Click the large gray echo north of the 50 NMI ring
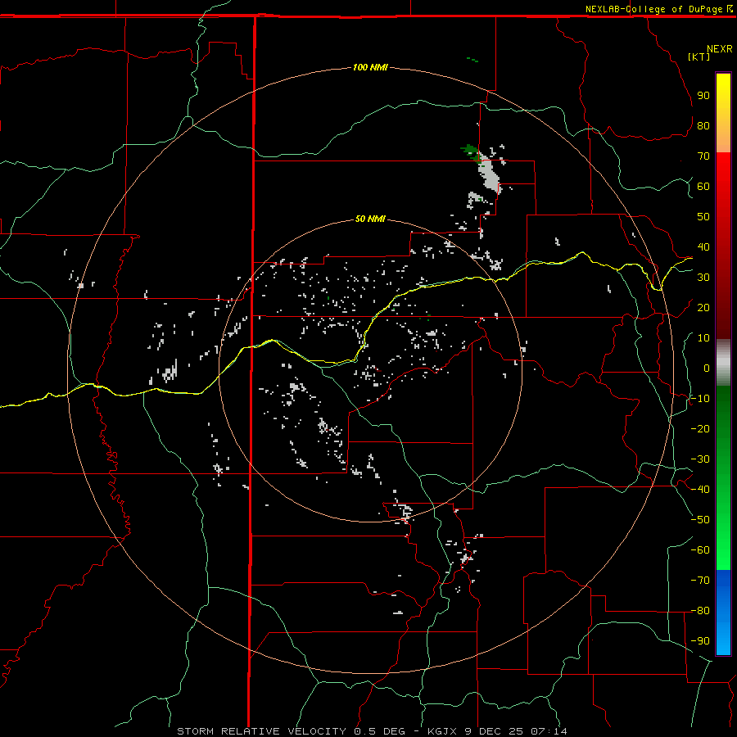Viewport: 737px width, 737px height. point(489,175)
